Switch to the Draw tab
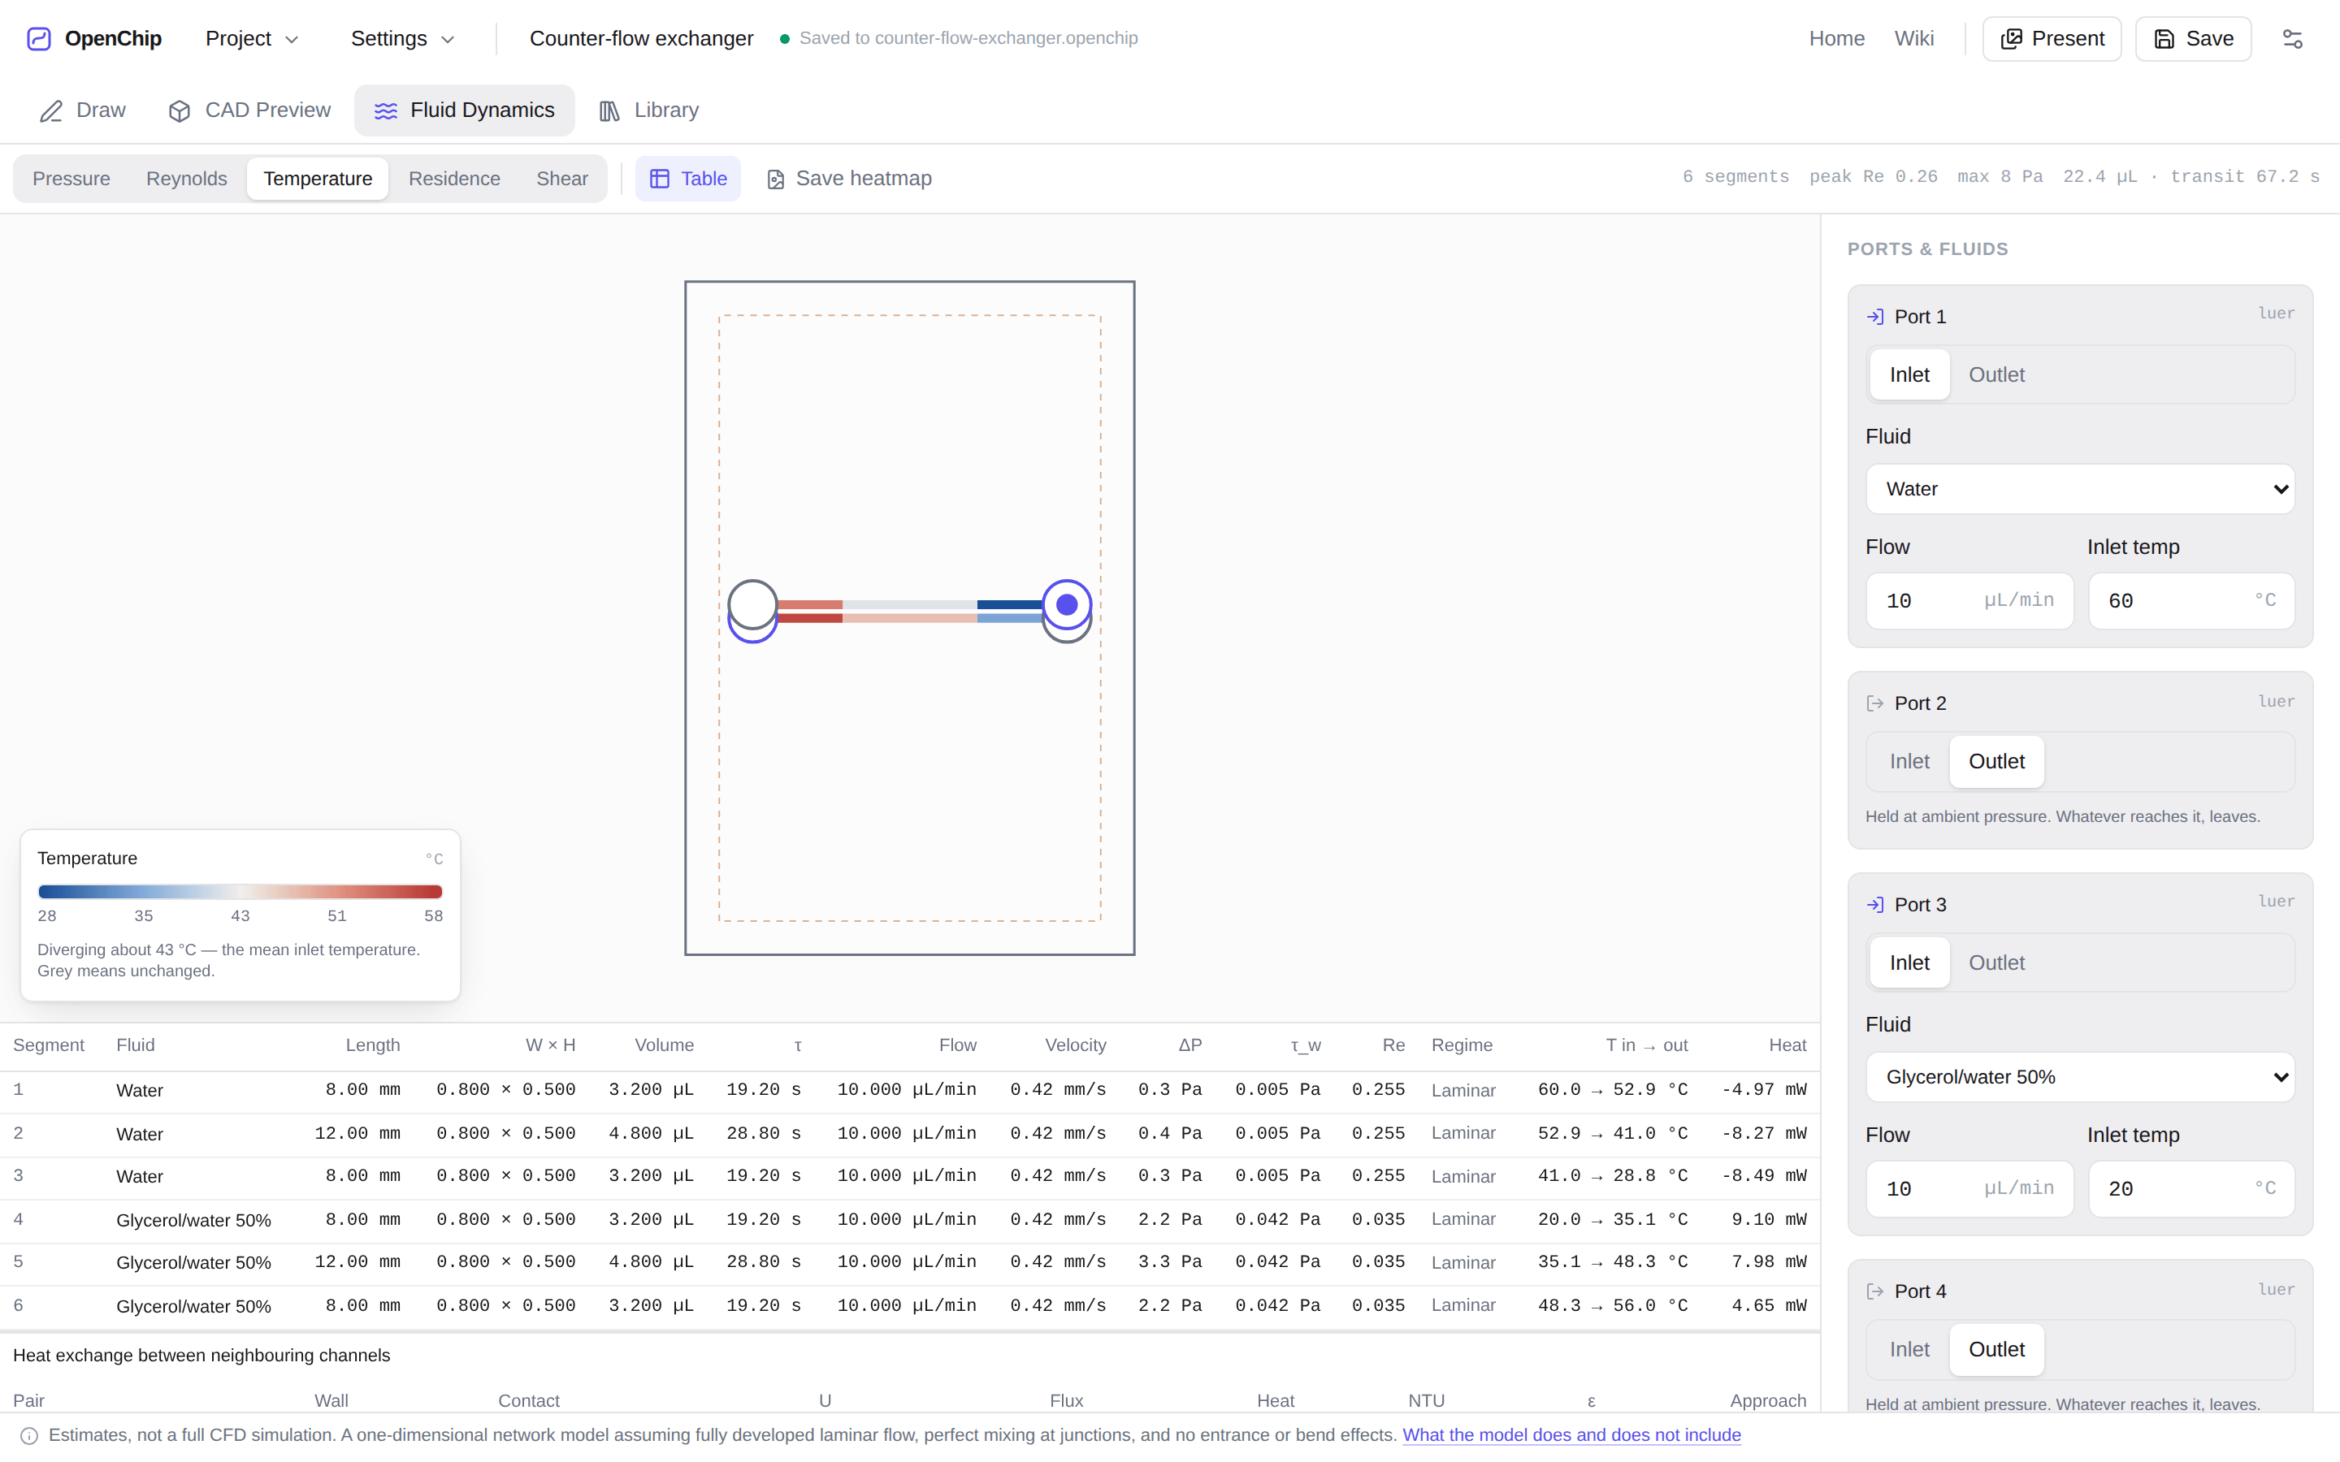This screenshot has height=1462, width=2340. pyautogui.click(x=82, y=110)
